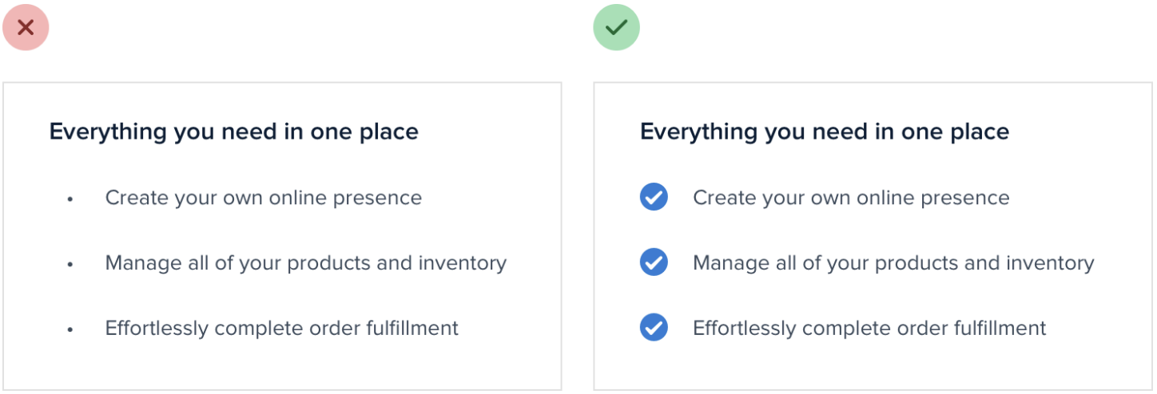Click the word "inventory" in the checkmark list
The image size is (1157, 394).
tap(1049, 263)
